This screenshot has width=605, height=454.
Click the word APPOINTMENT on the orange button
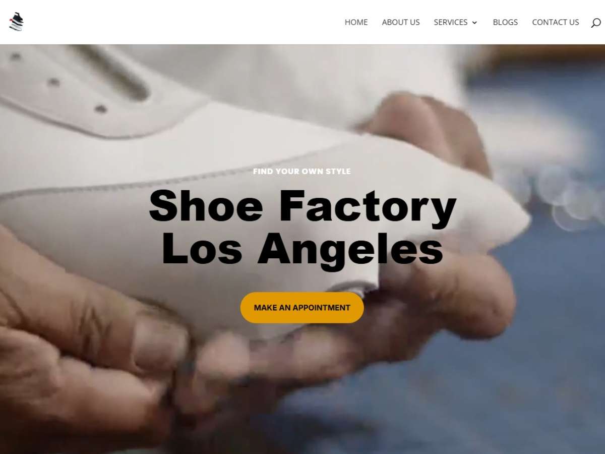click(x=321, y=307)
